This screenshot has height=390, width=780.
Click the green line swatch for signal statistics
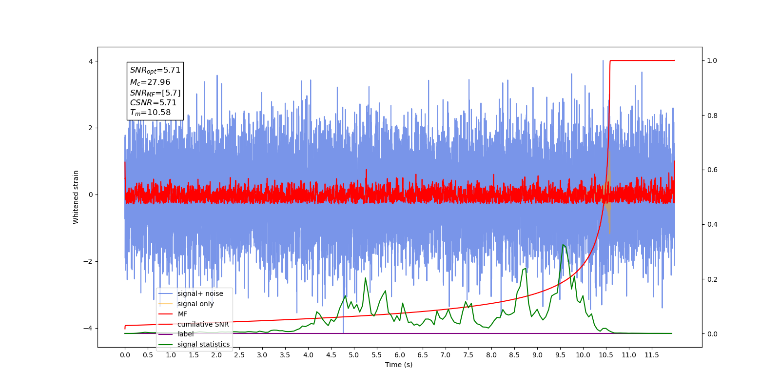click(x=166, y=344)
